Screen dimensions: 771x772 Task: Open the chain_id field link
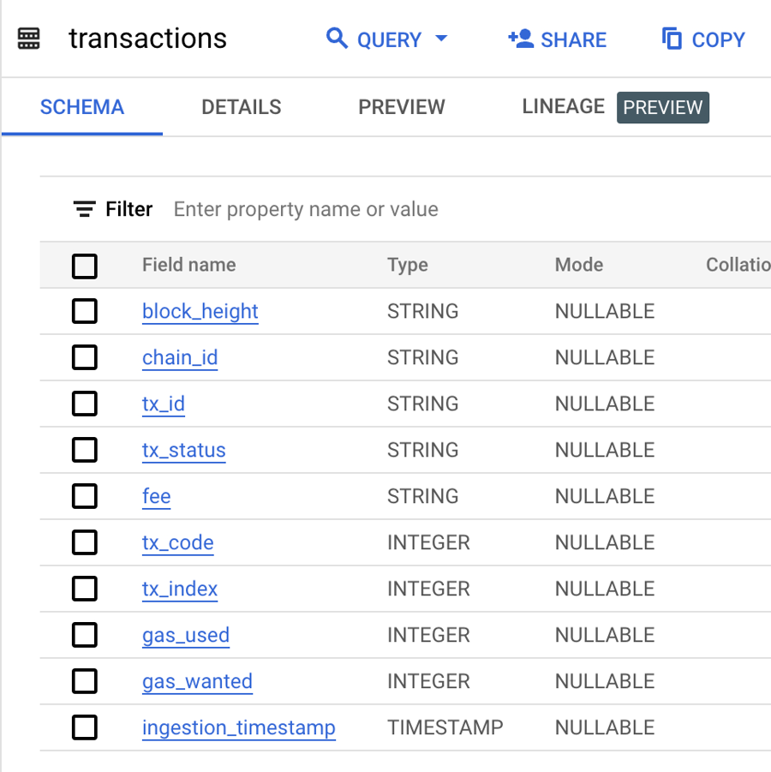[180, 358]
